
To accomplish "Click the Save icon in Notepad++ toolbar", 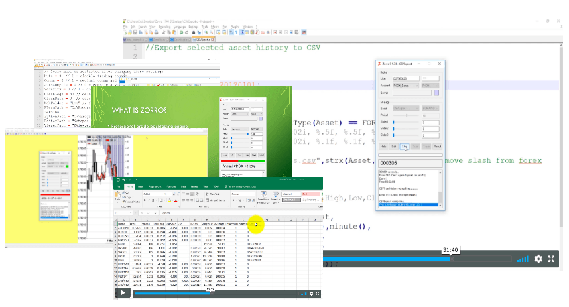I will click(135, 32).
